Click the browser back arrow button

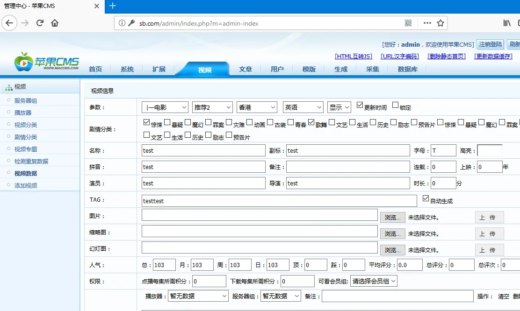pyautogui.click(x=9, y=23)
